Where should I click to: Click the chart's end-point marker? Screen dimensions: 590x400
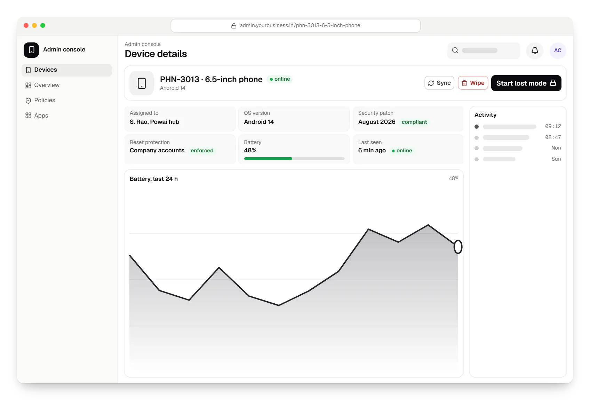[x=458, y=247]
